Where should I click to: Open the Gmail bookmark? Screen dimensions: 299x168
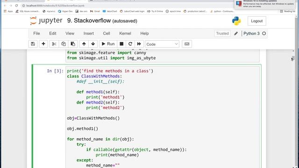point(95,11)
